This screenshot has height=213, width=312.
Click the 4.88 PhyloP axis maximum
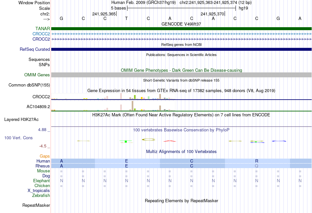42,130
